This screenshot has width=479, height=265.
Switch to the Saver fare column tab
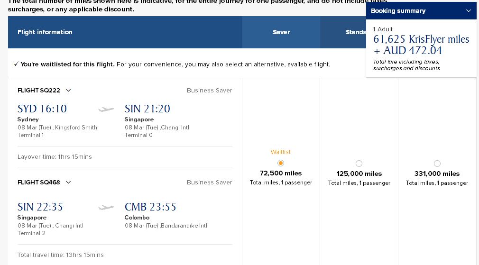pyautogui.click(x=281, y=32)
